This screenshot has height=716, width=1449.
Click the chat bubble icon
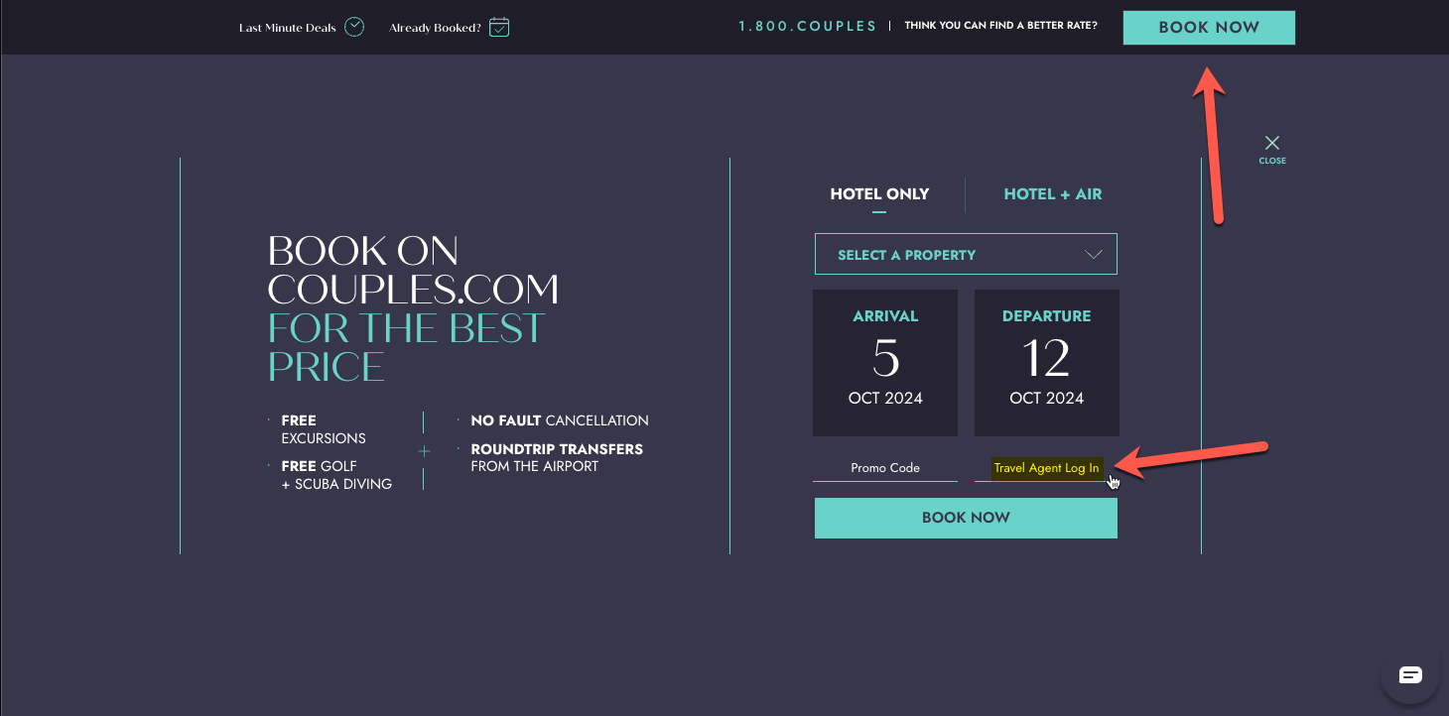pos(1410,675)
